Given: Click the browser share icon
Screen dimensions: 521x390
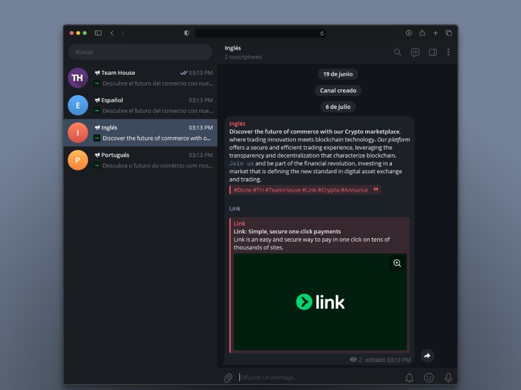Looking at the screenshot, I should [422, 33].
